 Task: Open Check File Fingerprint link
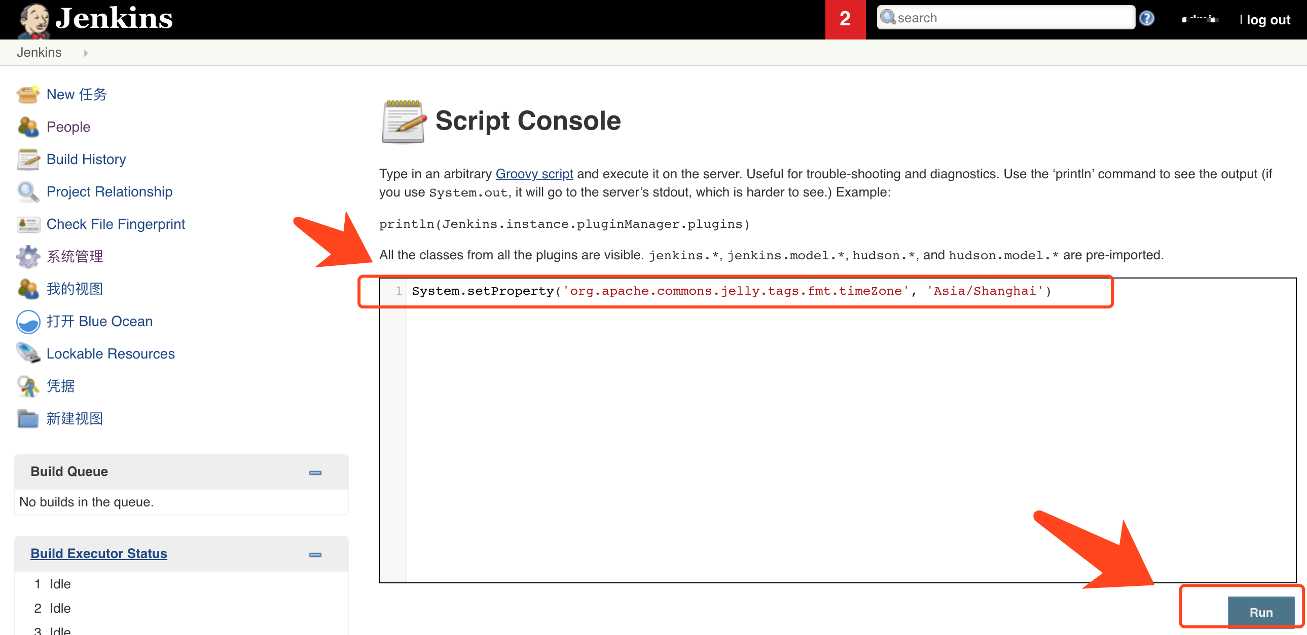(x=116, y=224)
